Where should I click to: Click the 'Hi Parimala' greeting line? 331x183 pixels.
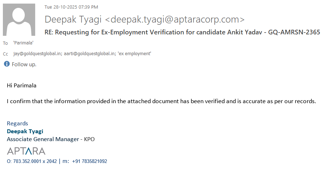click(22, 86)
